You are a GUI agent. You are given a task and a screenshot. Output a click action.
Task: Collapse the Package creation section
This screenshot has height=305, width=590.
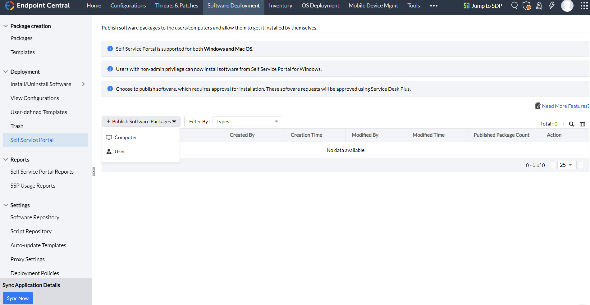coord(6,26)
